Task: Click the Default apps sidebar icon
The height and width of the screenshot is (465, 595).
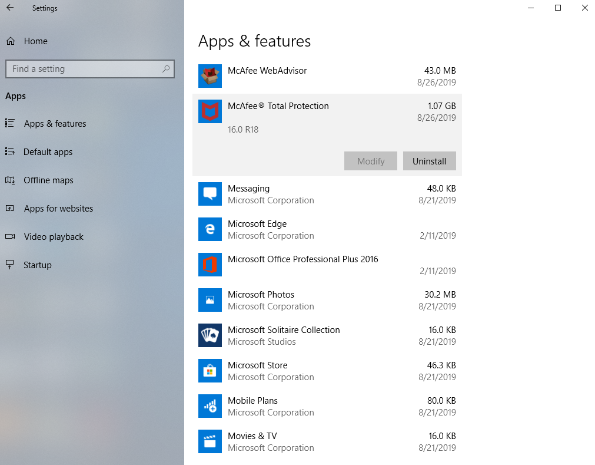Action: click(x=10, y=151)
